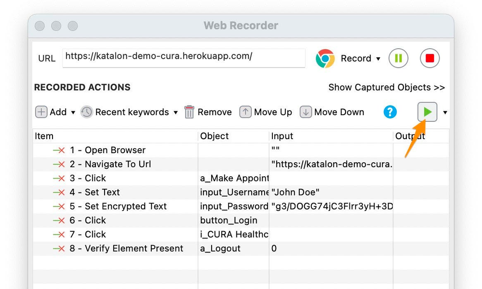The image size is (482, 289).
Task: Open the blue help question mark
Action: 390,112
